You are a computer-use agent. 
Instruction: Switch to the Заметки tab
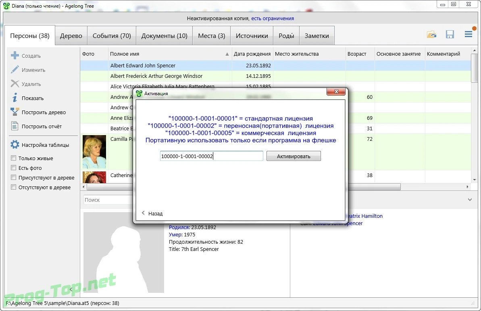317,35
